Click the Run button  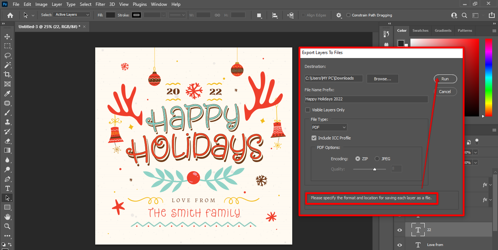tap(445, 79)
